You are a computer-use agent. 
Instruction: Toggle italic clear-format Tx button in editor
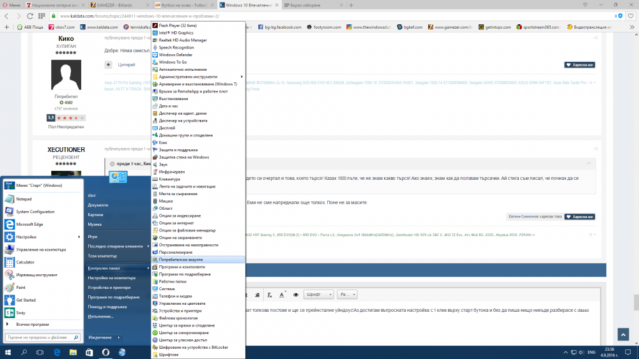pos(270,295)
